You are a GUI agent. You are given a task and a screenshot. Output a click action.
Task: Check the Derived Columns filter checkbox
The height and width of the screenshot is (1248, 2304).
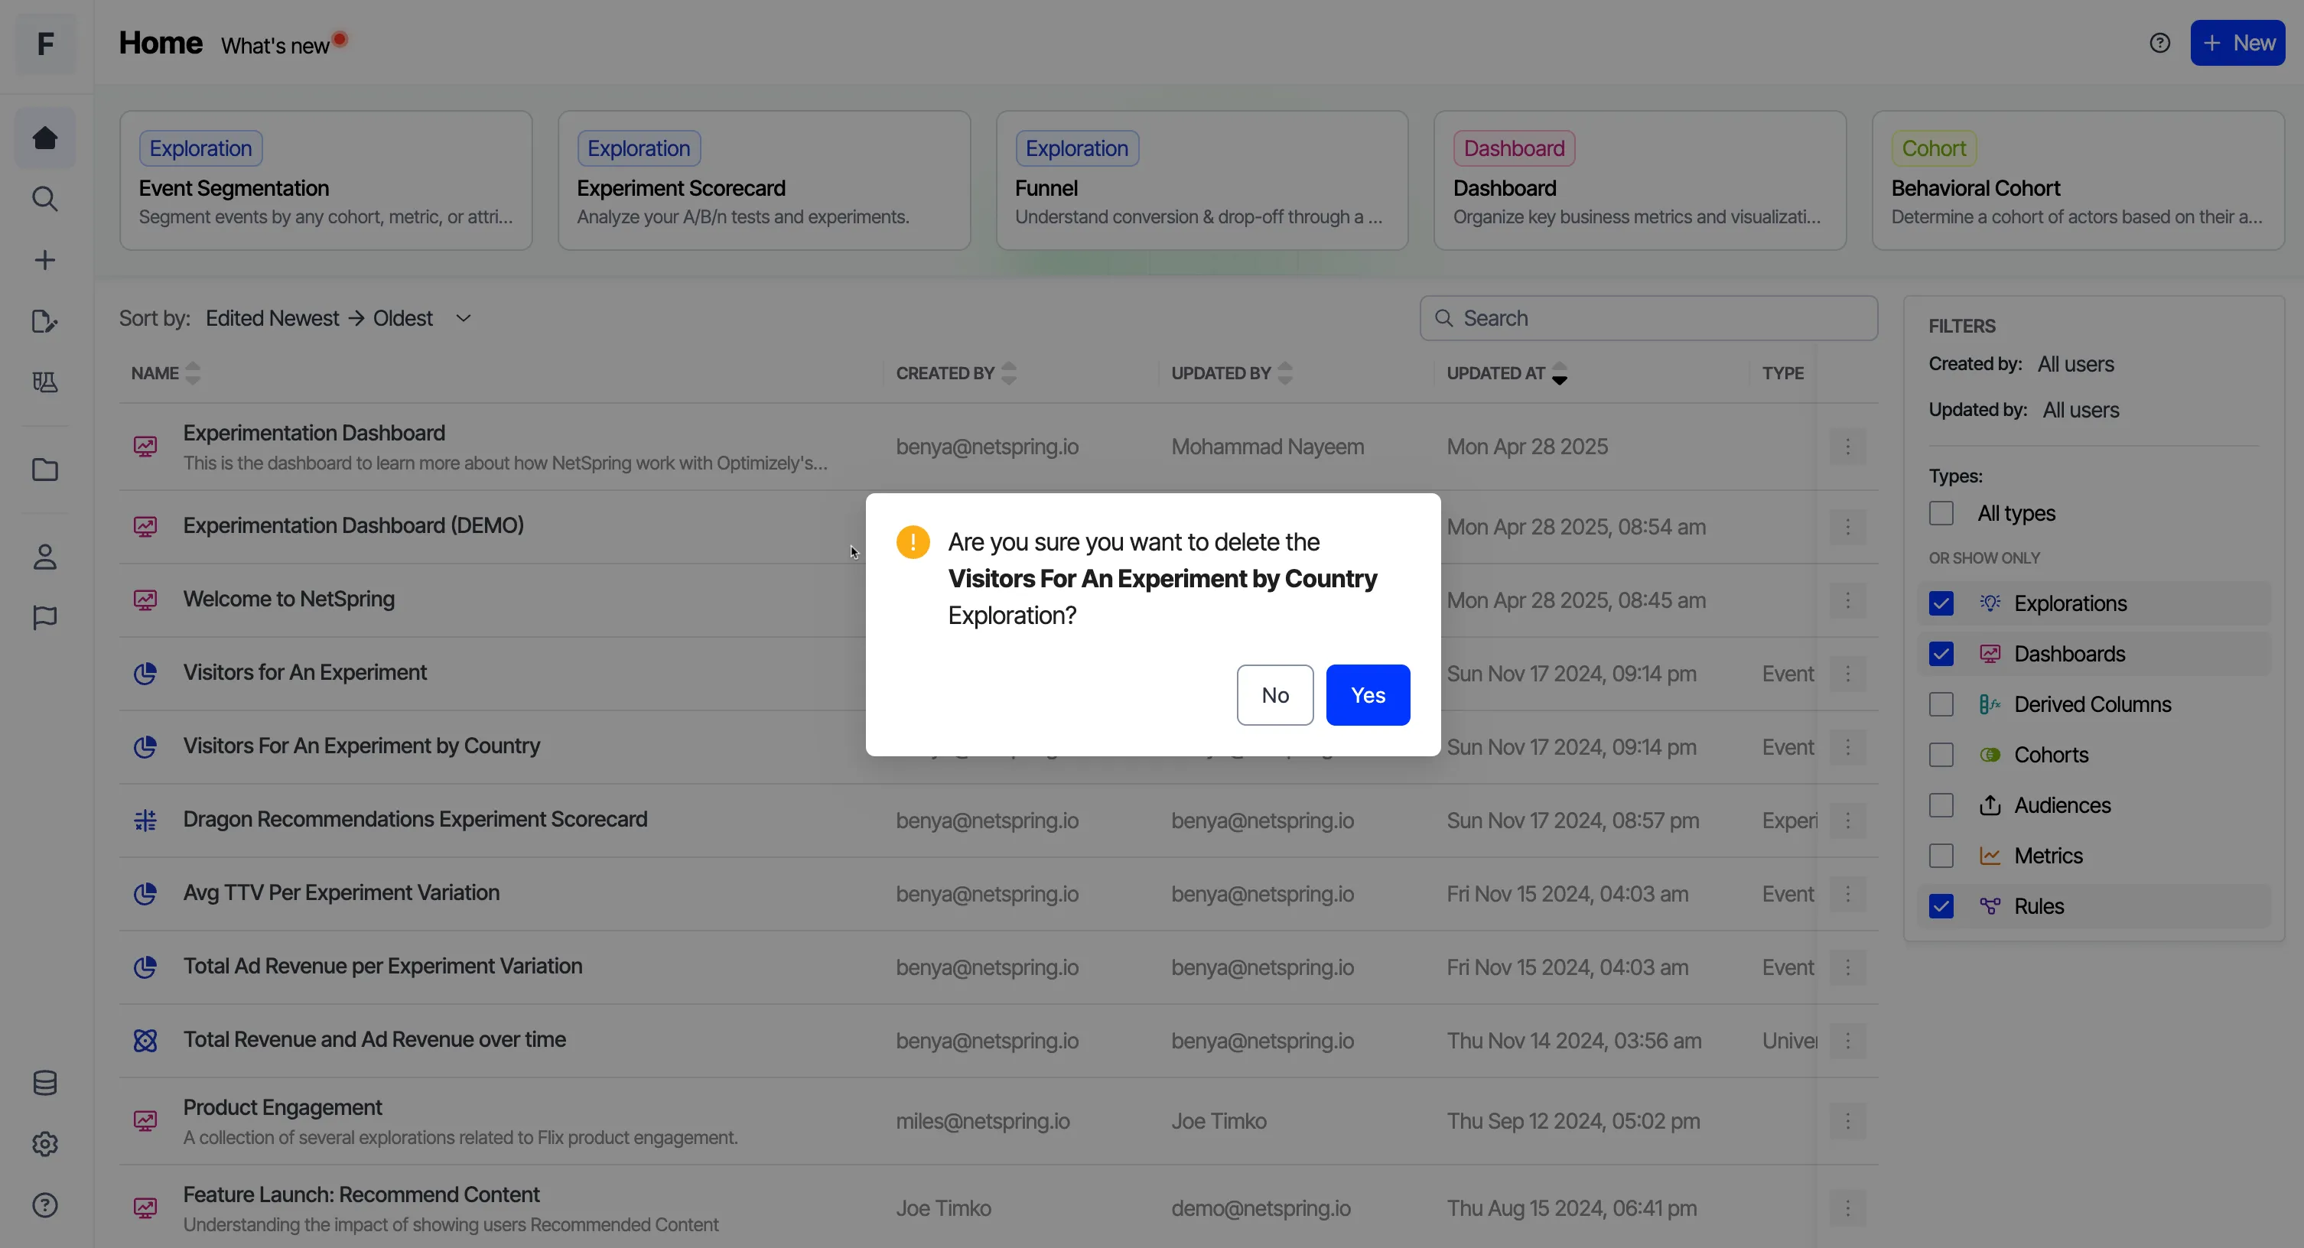1941,704
